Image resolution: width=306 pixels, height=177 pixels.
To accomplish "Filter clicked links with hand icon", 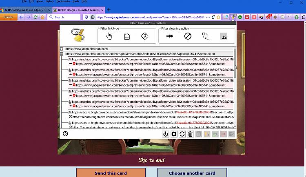I will pos(109,36).
